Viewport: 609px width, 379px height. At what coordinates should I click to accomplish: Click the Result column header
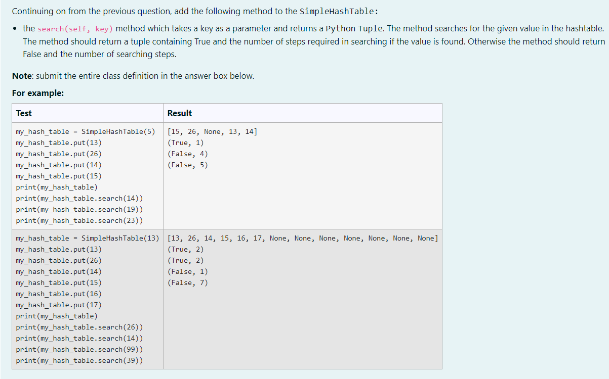181,113
